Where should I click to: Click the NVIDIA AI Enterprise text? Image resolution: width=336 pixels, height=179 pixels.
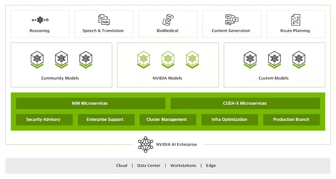click(x=176, y=145)
